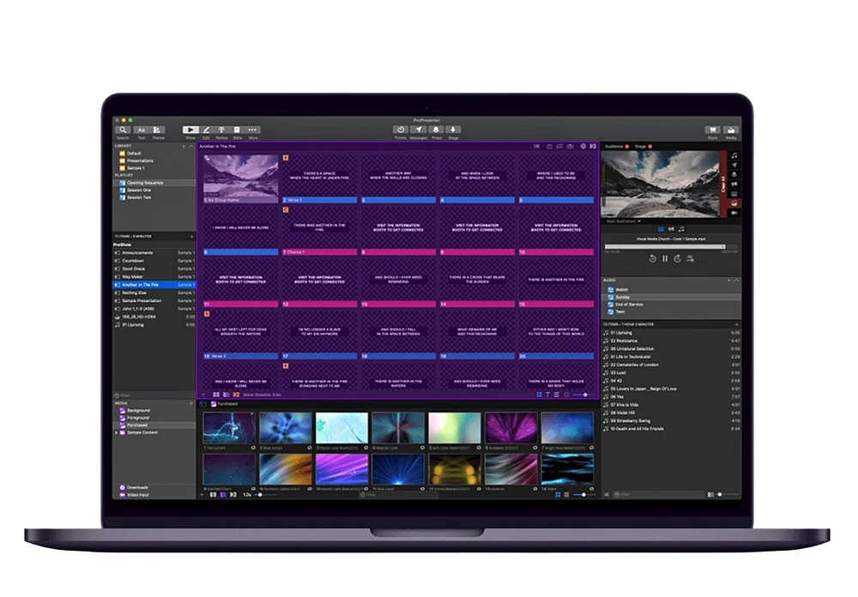Trigger the Verse 1 slide 2
858x597 pixels.
coord(319,179)
